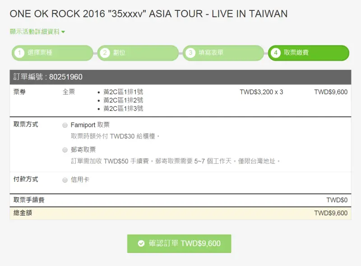Viewport: 361px width, 266px height.
Task: Click the number 2 circle icon
Action: (x=105, y=53)
